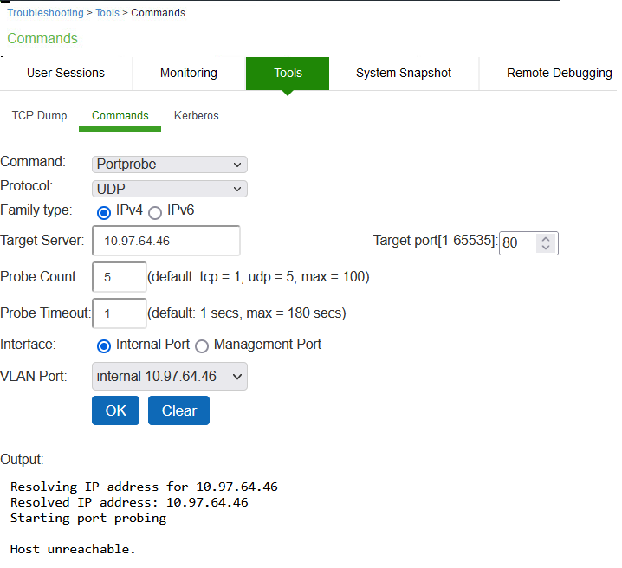
Task: Click the Clear button
Action: (x=179, y=410)
